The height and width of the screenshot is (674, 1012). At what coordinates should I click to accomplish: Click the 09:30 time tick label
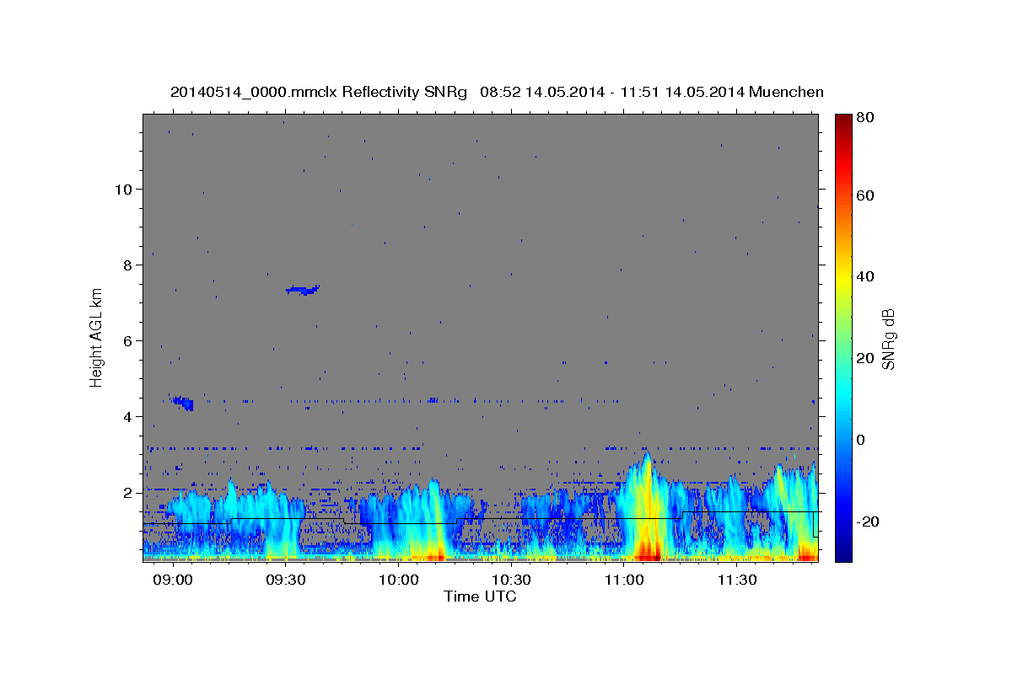(287, 580)
